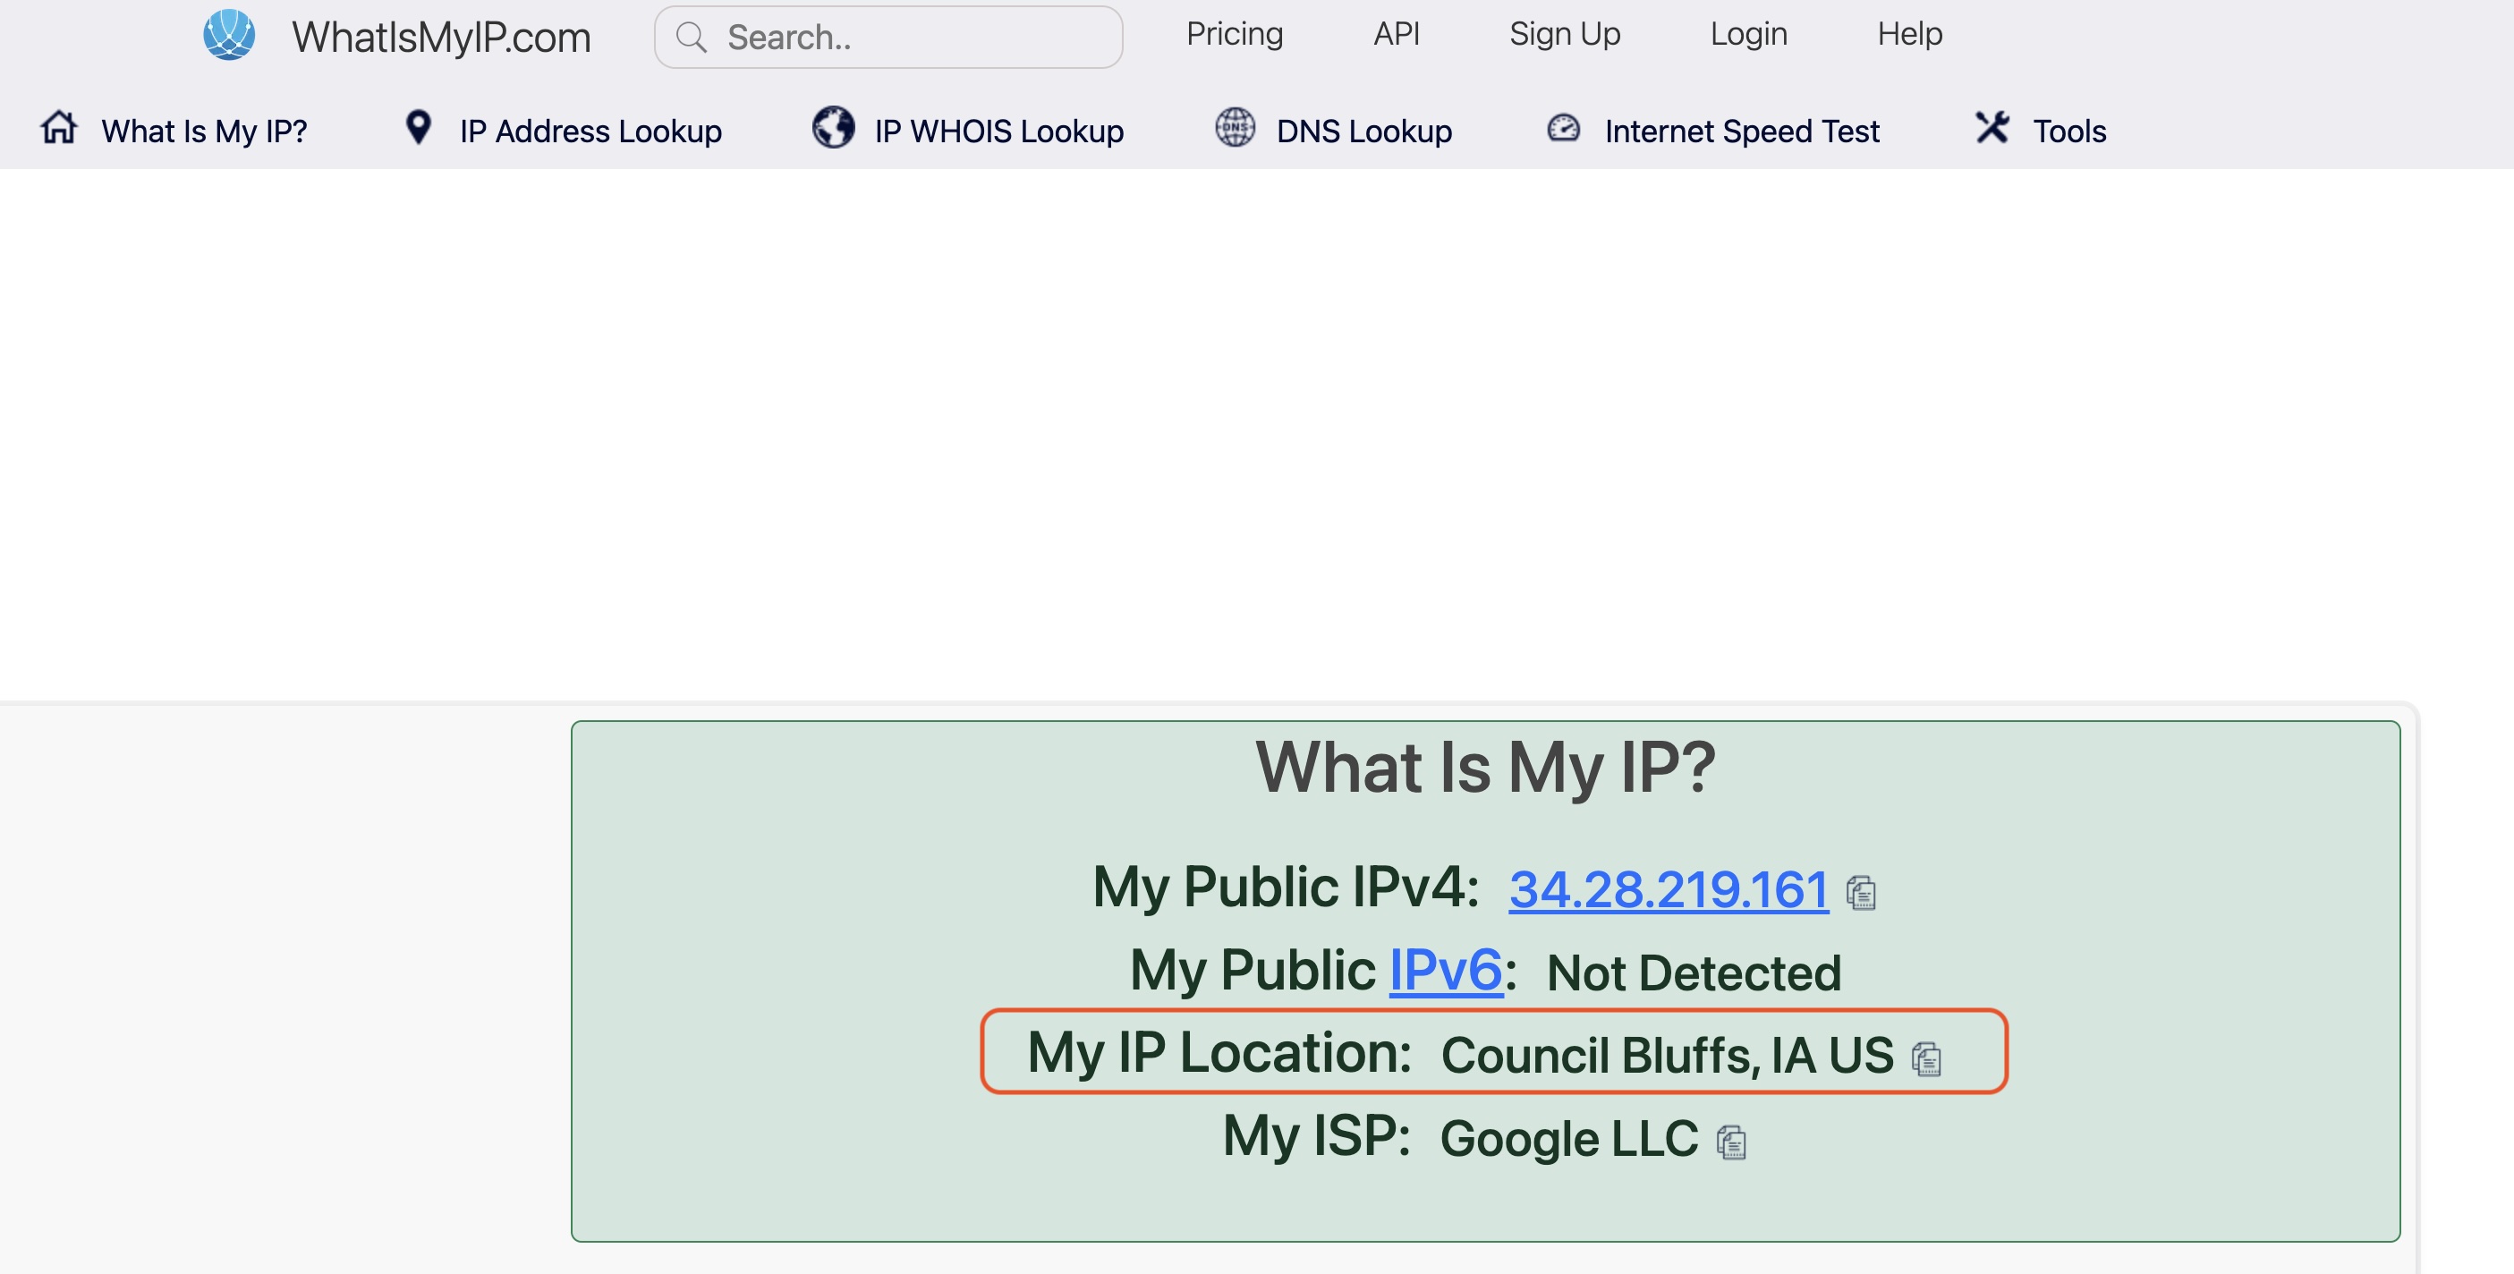Copy the ISP name Google LLC via its copy icon
The image size is (2514, 1274).
(x=1731, y=1142)
